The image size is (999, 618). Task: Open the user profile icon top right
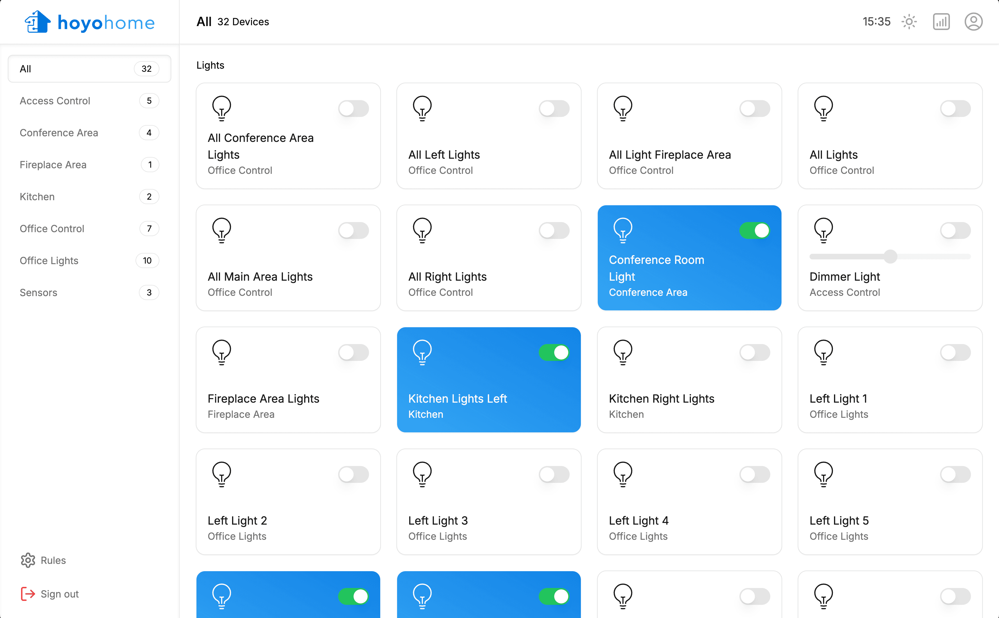point(974,22)
